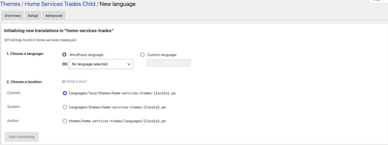
Task: Choose the System languages/themes location radio
Action: pos(65,107)
